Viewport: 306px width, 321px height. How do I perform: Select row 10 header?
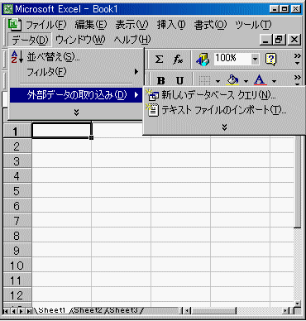(17, 266)
